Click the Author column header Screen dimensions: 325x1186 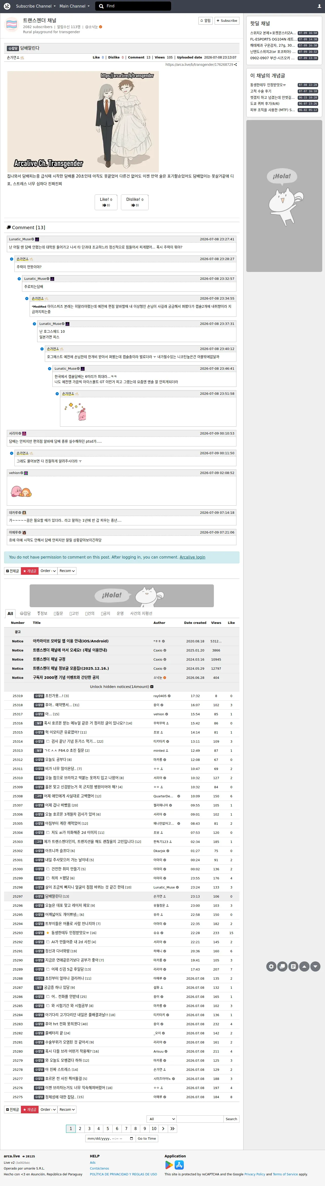point(159,622)
